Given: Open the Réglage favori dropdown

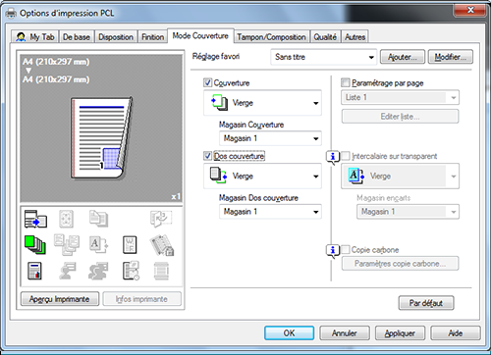Looking at the screenshot, I should click(324, 57).
